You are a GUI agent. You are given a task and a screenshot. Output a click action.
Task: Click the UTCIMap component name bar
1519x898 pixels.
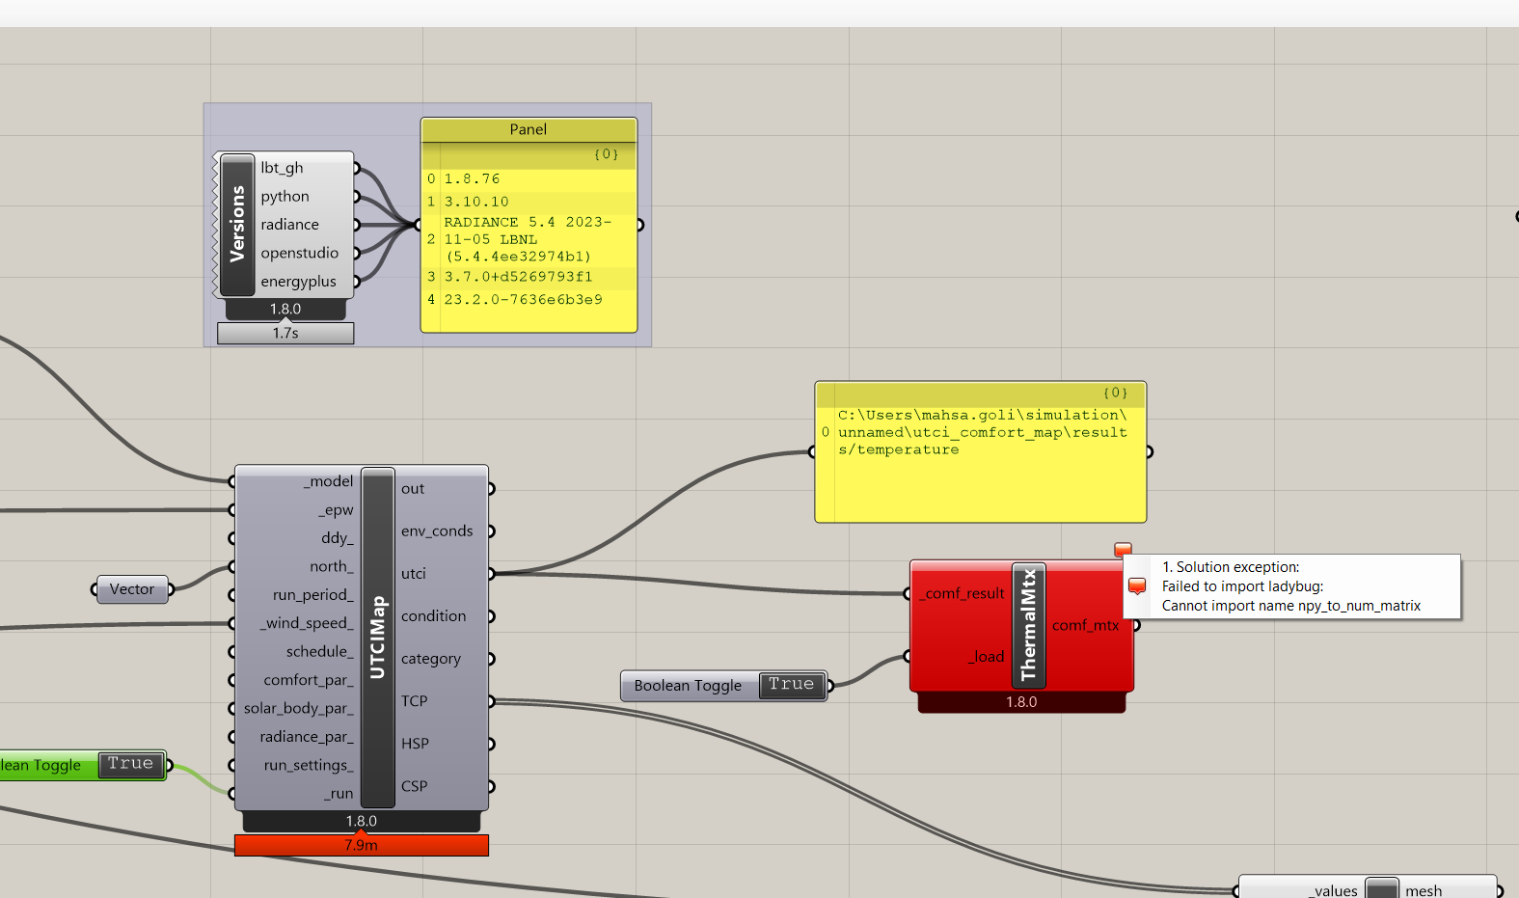coord(378,638)
